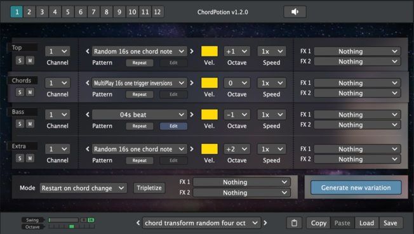Switch to slot tab 1

(17, 12)
